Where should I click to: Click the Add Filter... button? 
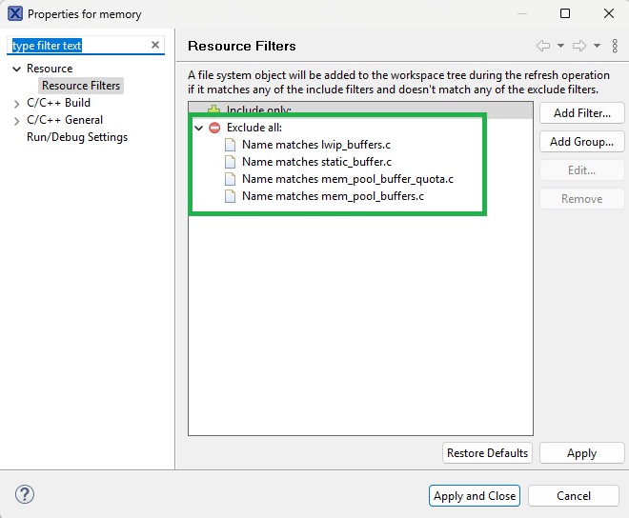point(581,113)
